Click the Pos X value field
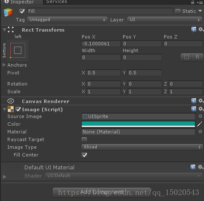204x201 pixels. 101,44
